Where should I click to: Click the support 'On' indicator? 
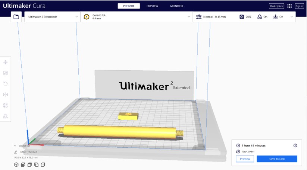pos(262,17)
